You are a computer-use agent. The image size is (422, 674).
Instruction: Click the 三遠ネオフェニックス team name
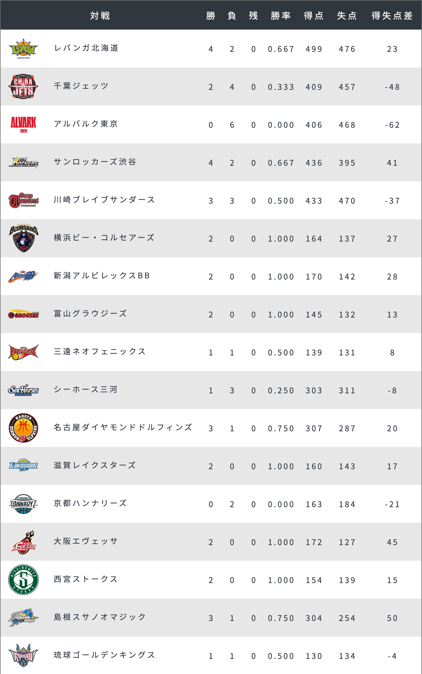(x=100, y=352)
